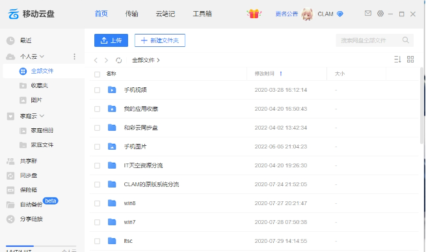Screen dimensions: 426x252
Task: Click the 名称 column header
Action: [x=111, y=74]
